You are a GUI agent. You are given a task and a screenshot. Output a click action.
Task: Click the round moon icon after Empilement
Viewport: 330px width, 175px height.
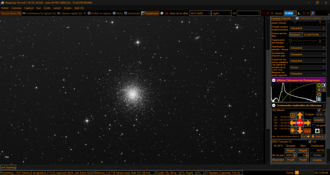162,13
